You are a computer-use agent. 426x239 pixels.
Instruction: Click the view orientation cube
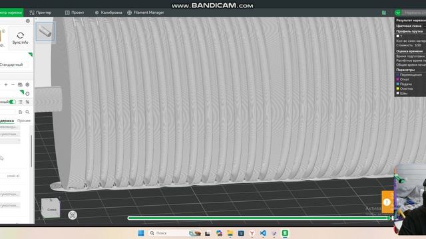[51, 208]
